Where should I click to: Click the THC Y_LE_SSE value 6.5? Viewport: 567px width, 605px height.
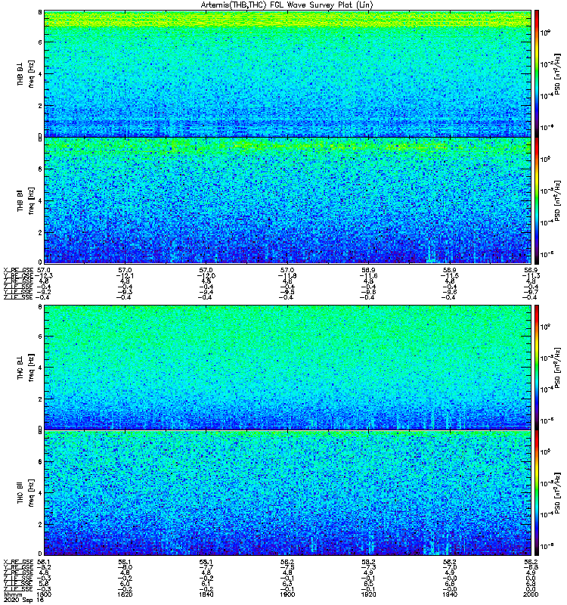pos(368,584)
